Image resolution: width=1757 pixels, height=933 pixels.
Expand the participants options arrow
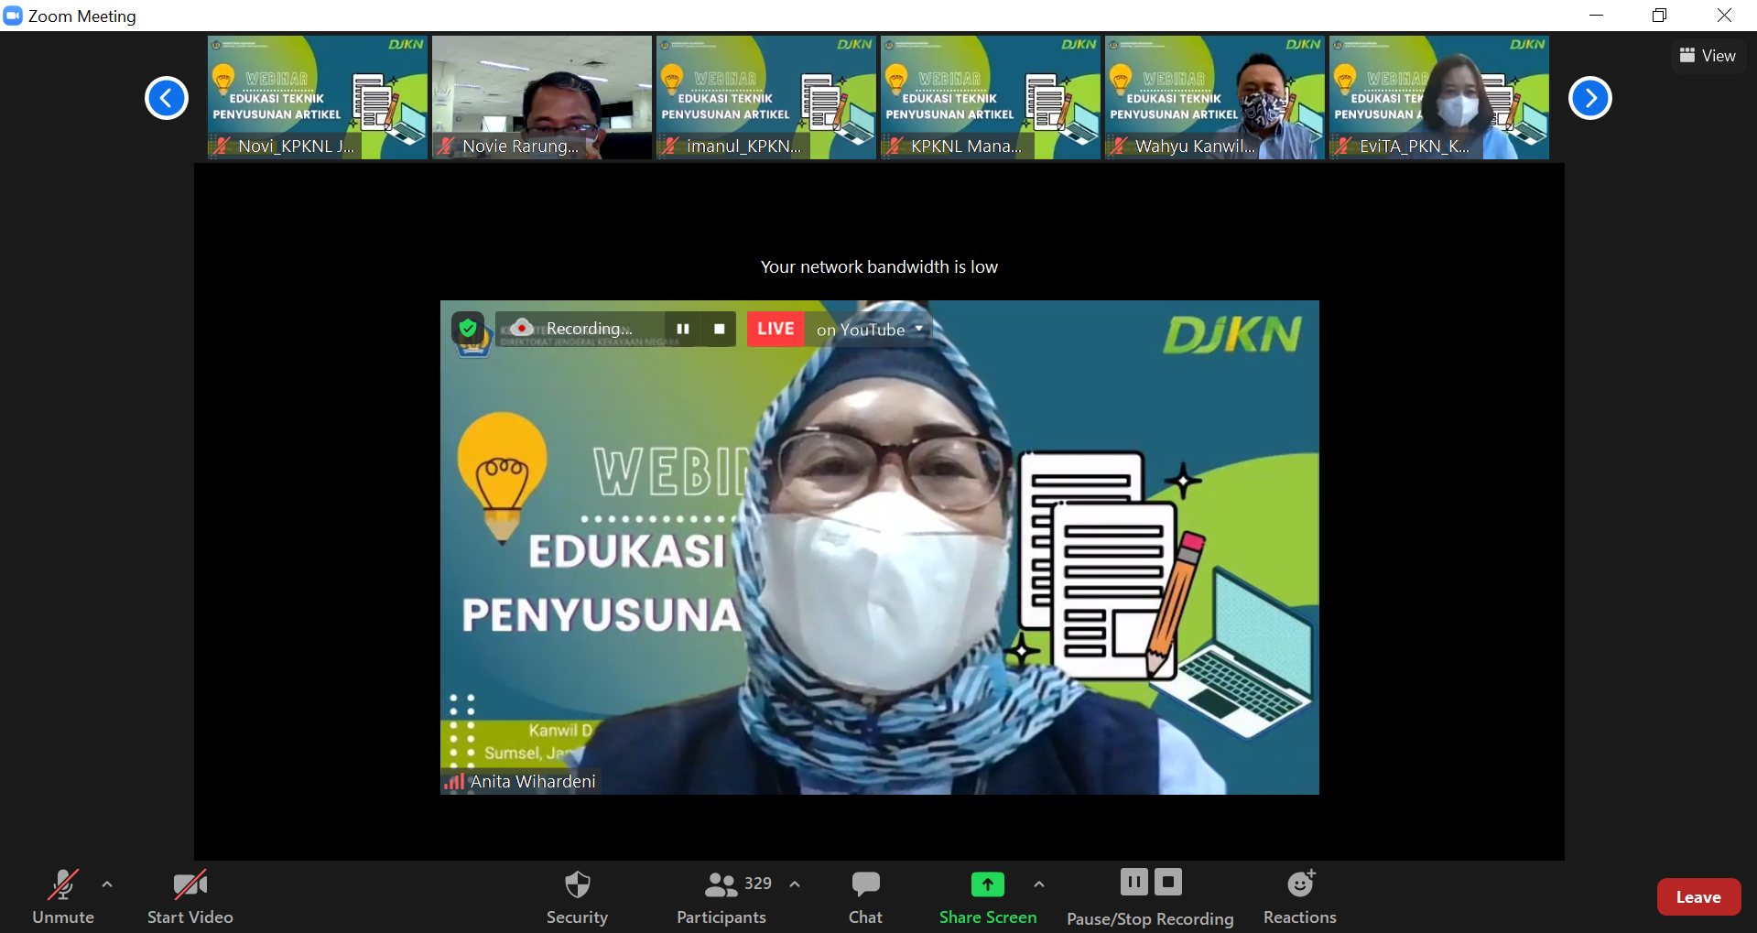(x=795, y=884)
